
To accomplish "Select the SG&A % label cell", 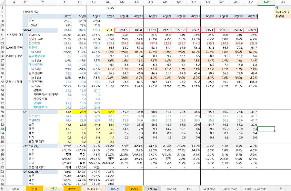I will (43, 35).
